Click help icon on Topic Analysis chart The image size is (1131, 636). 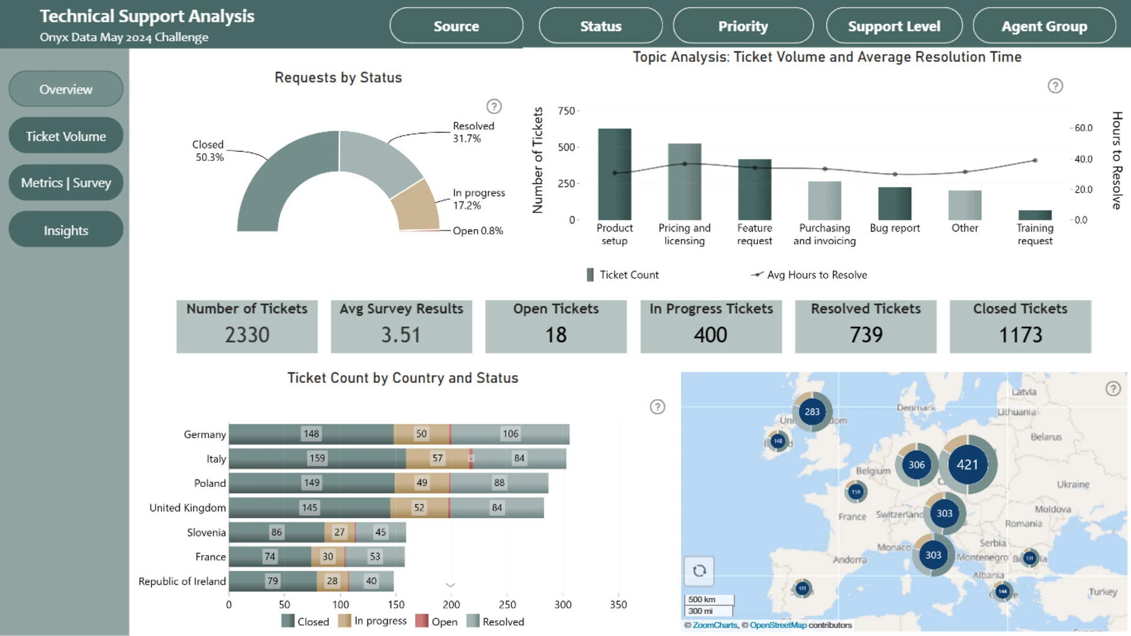(1055, 86)
